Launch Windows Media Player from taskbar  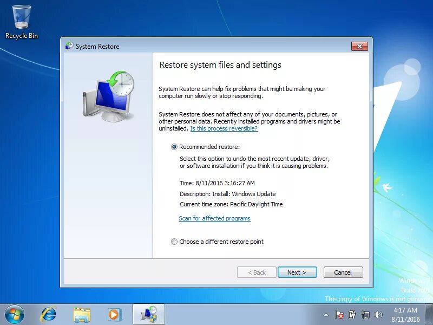114,315
